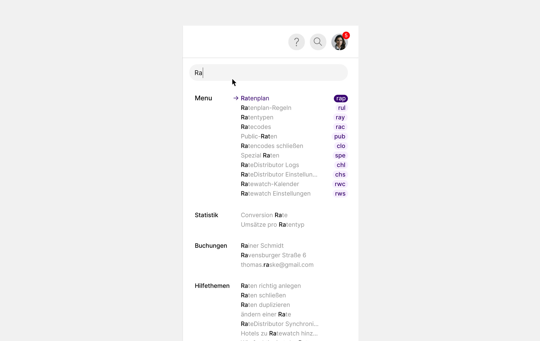The image size is (540, 341).
Task: Go to Ratecodes menu entry
Action: coord(256,127)
